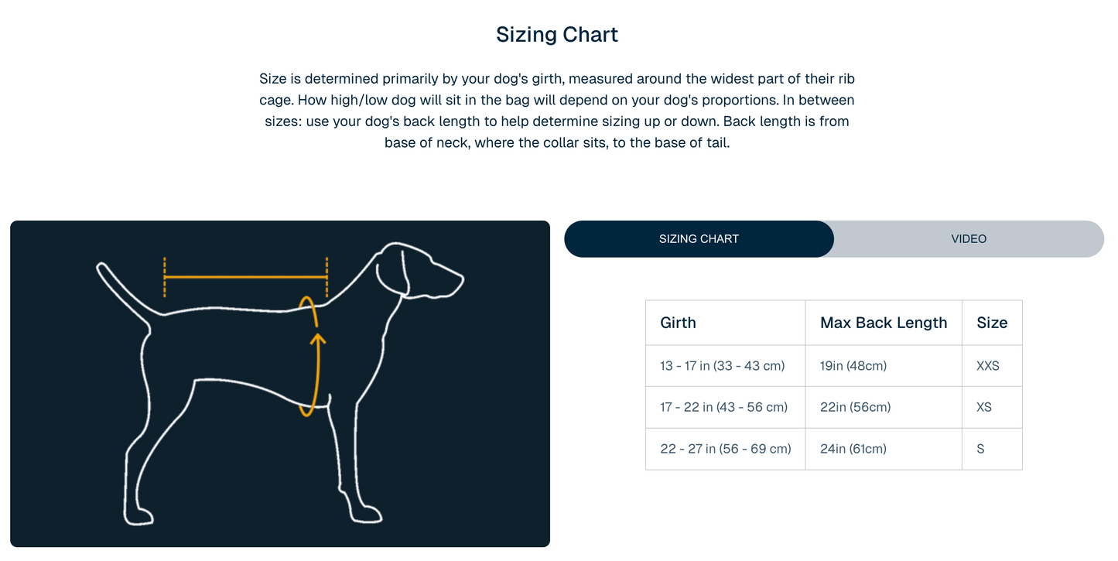The width and height of the screenshot is (1118, 561).
Task: Click the dog's head in the illustration
Action: click(x=422, y=271)
